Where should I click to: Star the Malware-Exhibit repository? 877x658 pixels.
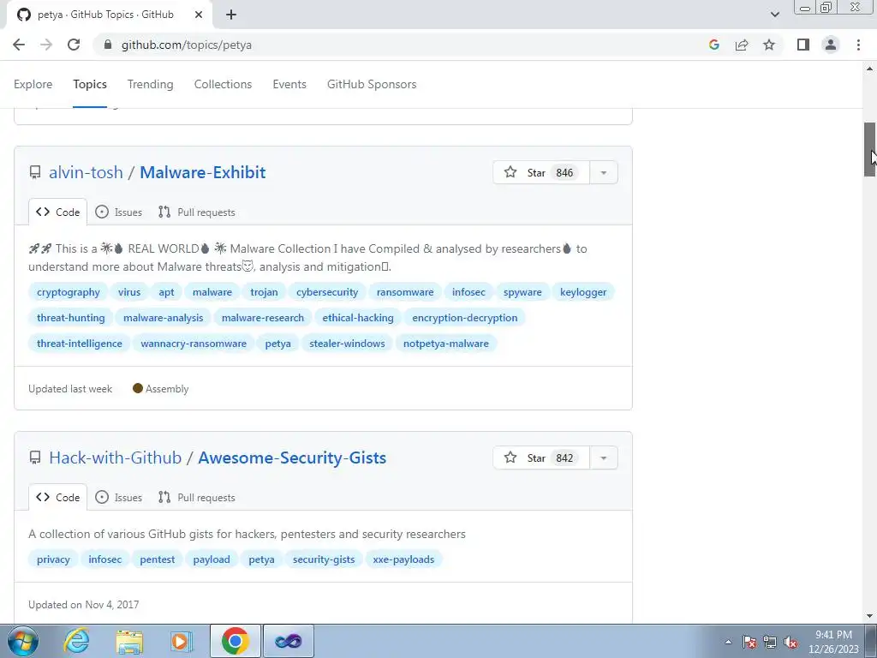541,172
